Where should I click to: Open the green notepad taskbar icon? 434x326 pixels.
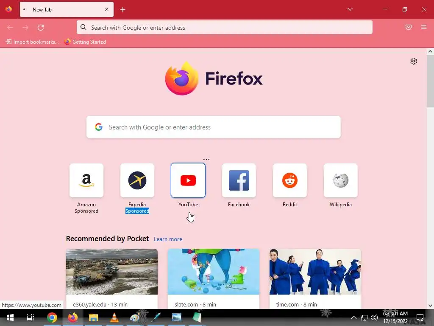197,318
